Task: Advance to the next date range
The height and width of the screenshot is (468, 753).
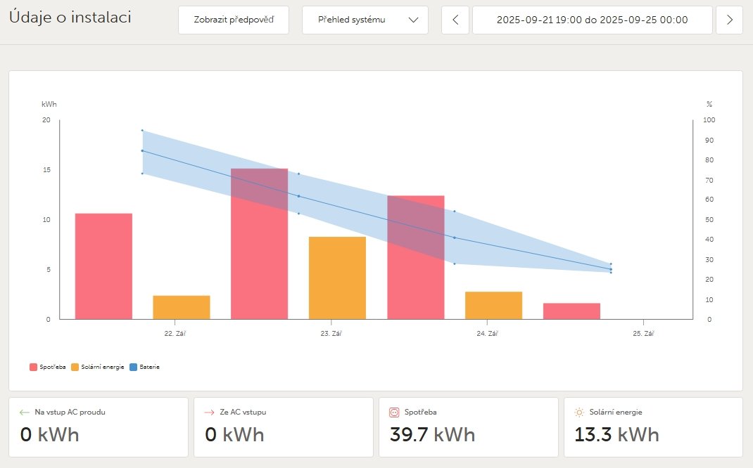Action: (x=729, y=20)
